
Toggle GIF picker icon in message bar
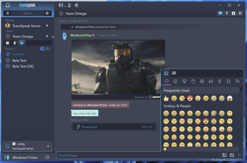(x=232, y=155)
